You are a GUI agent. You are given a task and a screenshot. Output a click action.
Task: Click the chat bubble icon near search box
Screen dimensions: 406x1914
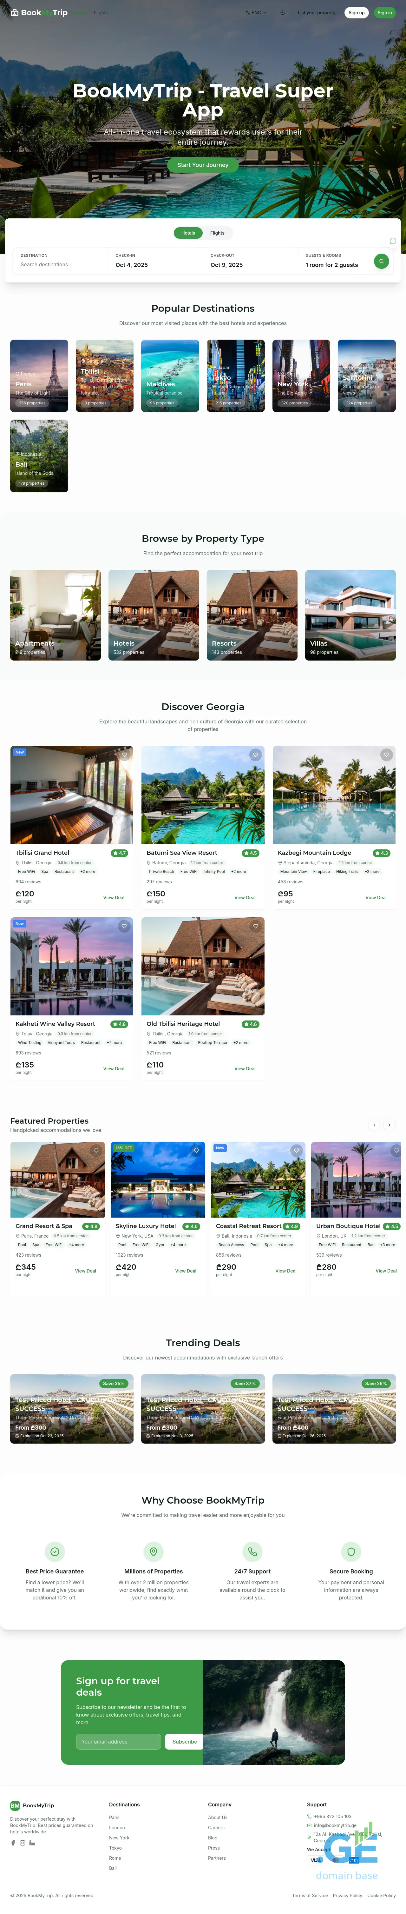coord(393,241)
